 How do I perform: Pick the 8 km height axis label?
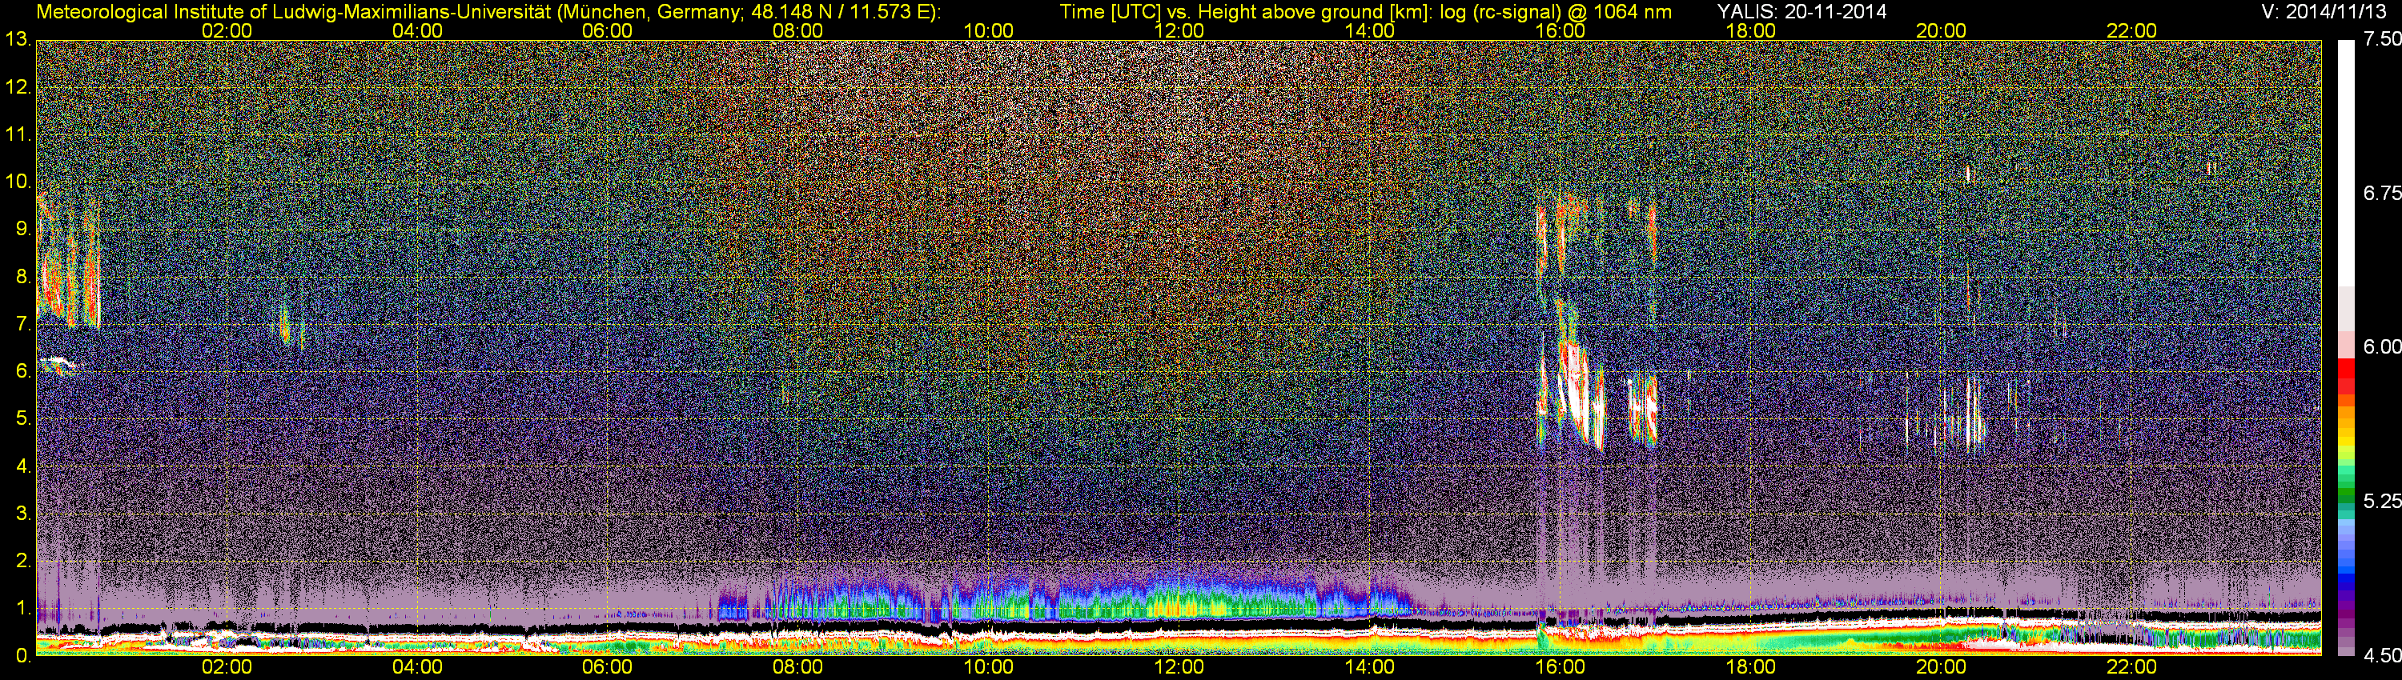point(22,277)
